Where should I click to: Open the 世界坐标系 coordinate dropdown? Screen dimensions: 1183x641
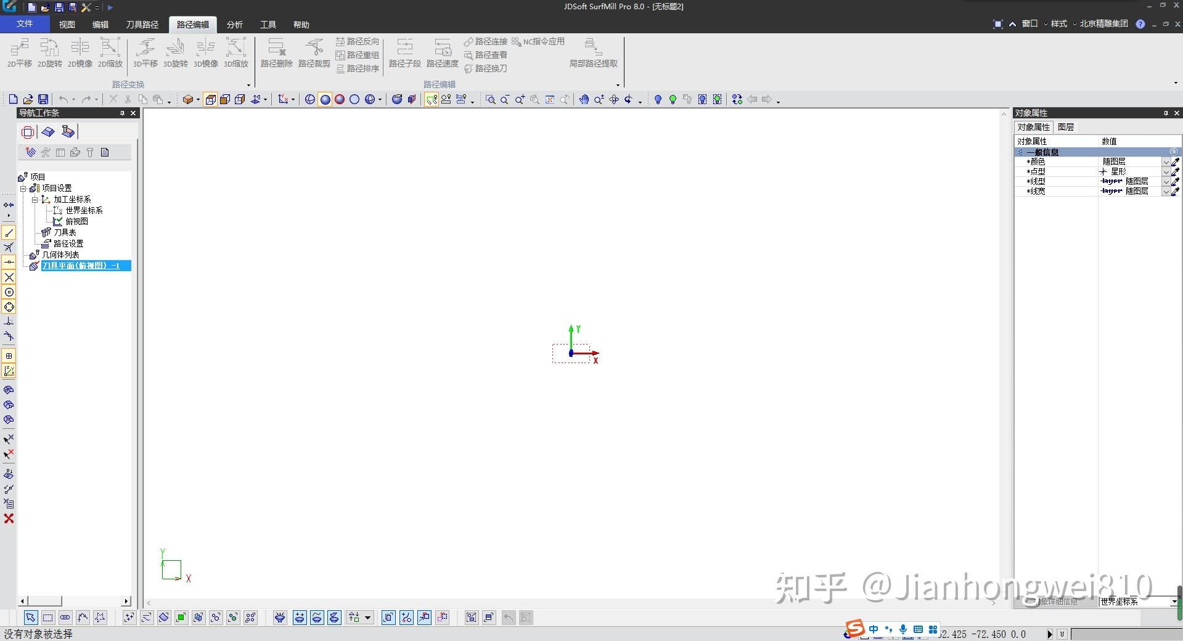(x=1174, y=602)
